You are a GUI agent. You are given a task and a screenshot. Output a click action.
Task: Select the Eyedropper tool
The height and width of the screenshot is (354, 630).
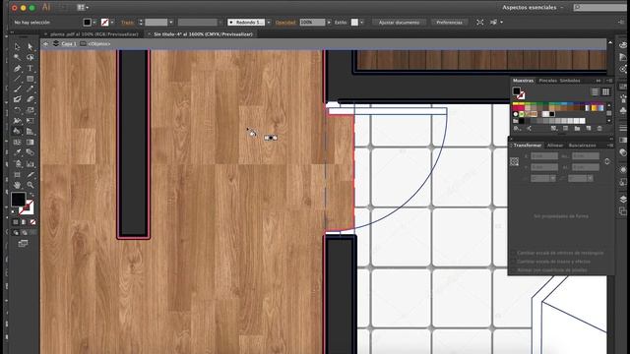(17, 152)
